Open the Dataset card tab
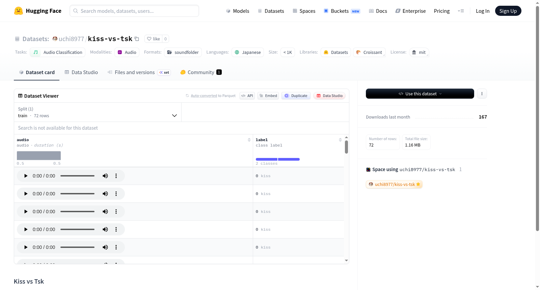This screenshot has width=540, height=290. pyautogui.click(x=36, y=72)
